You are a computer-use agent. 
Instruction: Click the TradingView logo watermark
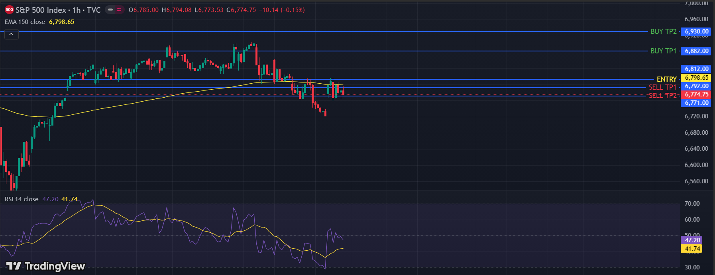pos(46,266)
